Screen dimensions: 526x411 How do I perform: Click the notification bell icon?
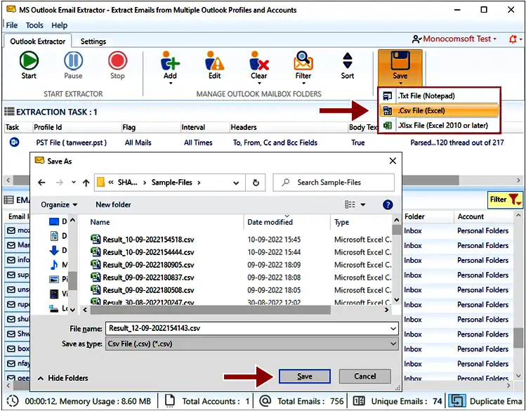click(513, 39)
